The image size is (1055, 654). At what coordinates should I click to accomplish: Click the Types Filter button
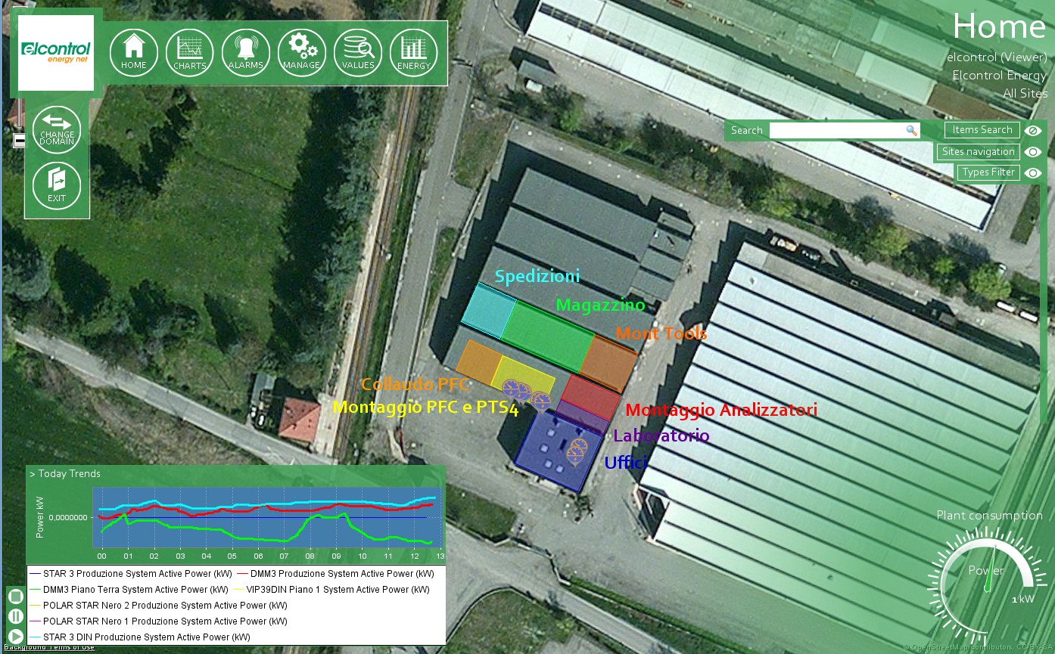pos(988,172)
